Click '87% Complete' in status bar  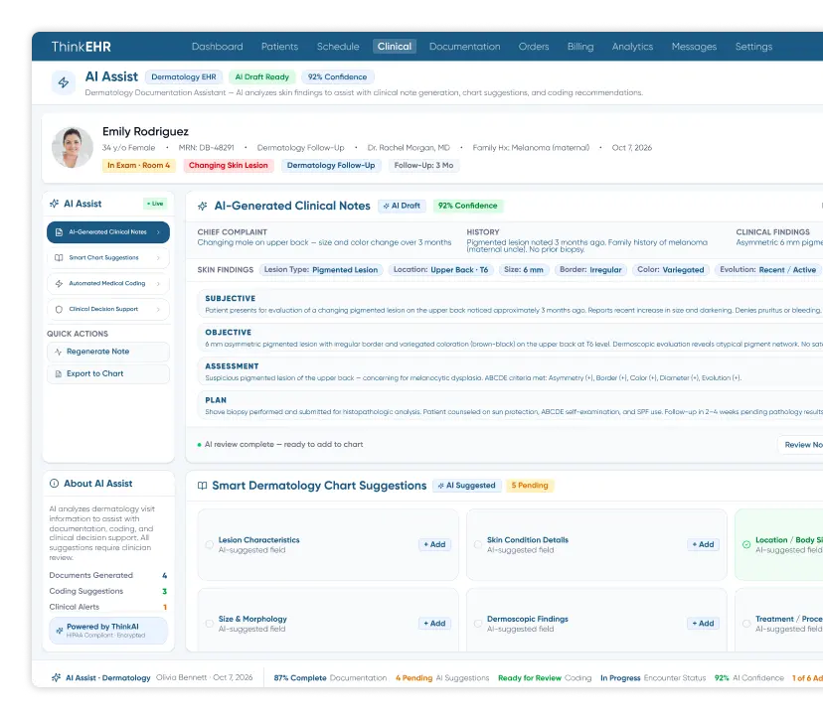click(x=300, y=678)
